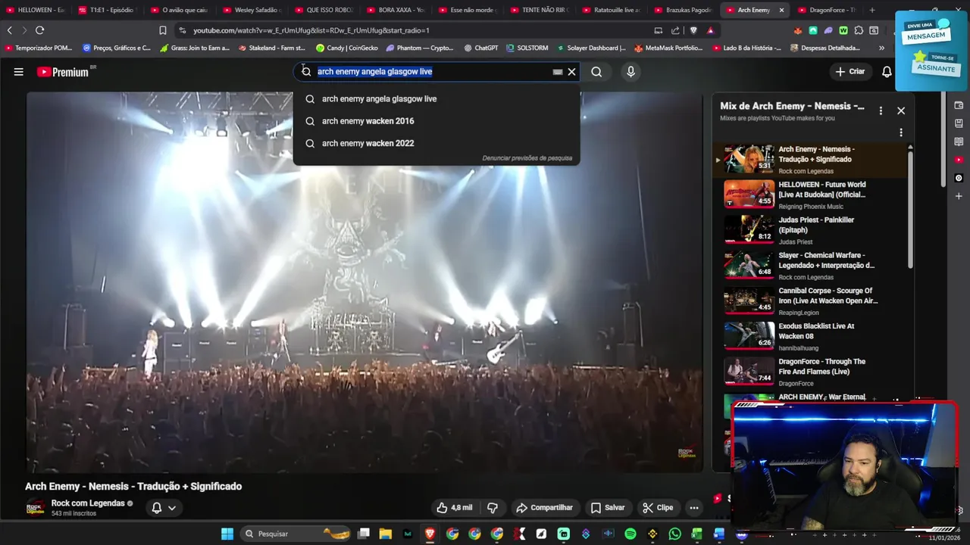Open the YouTube guide hamburger menu

point(18,72)
